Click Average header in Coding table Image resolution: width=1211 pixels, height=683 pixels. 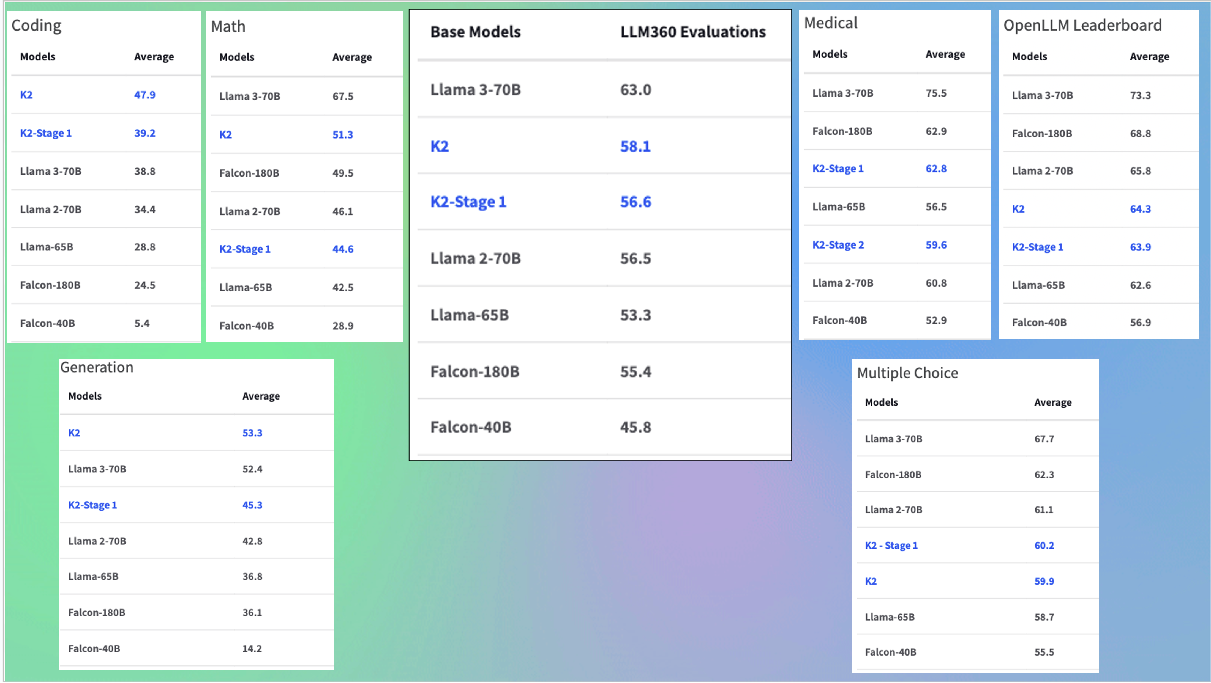154,57
